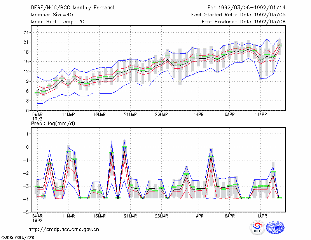
Task: Click the Fcst Produced Date 1992/03/06 text
Action: [x=244, y=22]
